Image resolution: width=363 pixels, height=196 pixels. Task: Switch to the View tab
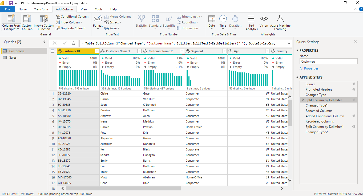[x=84, y=9]
